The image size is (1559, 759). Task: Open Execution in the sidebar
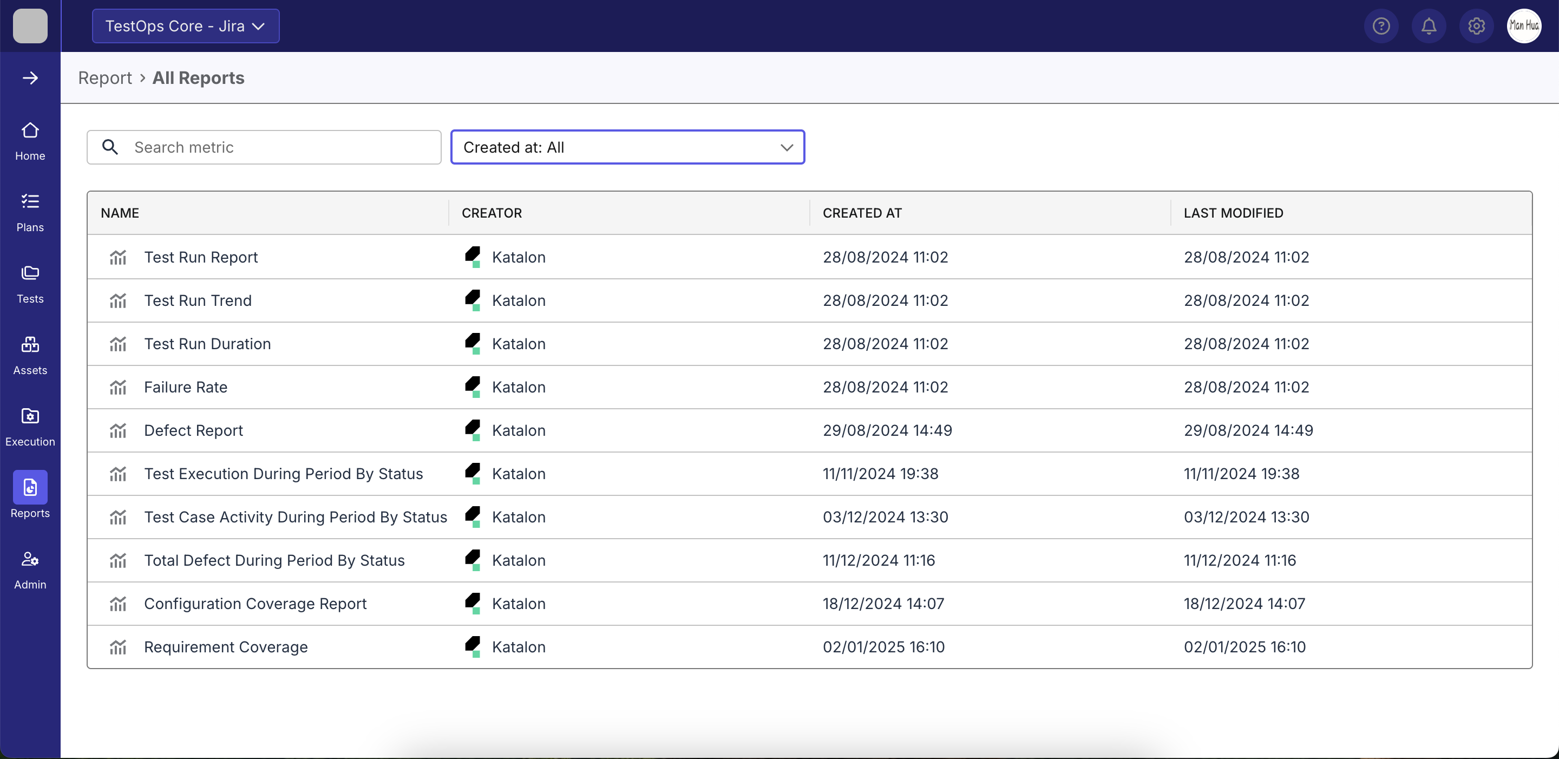[30, 427]
